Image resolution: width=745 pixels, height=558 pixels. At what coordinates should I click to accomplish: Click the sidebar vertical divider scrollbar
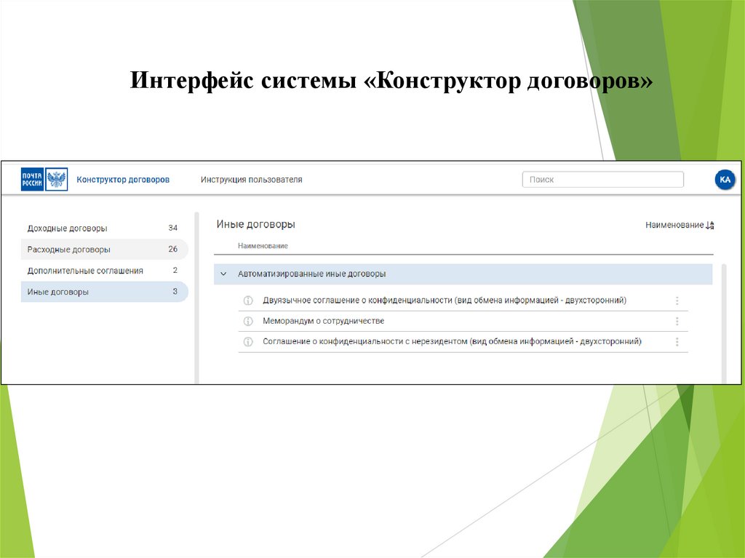coord(196,298)
